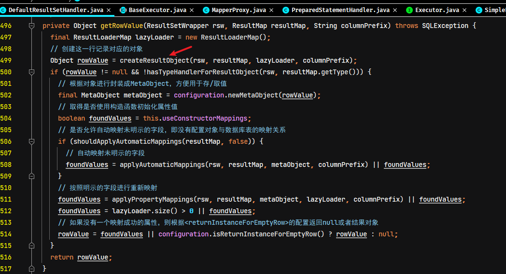Collapse the if block at line 500
Screen dimensions: 506x274
[x=32, y=72]
